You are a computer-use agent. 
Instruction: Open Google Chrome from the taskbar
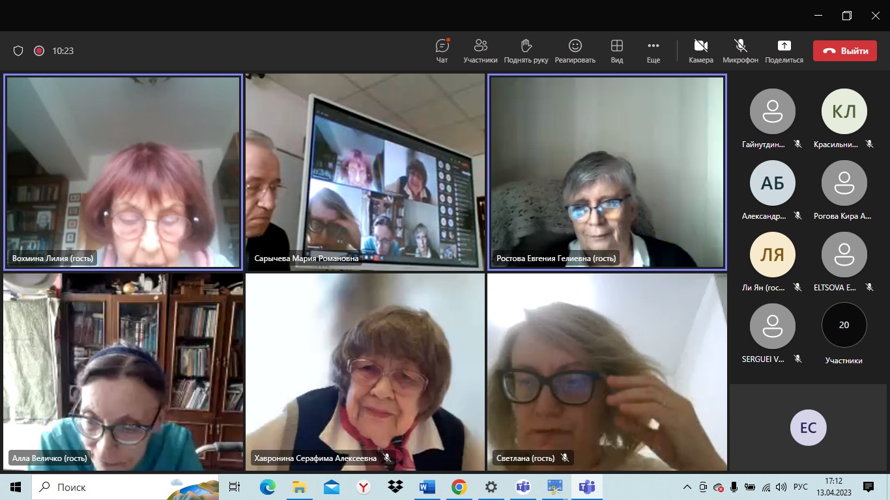tap(459, 487)
